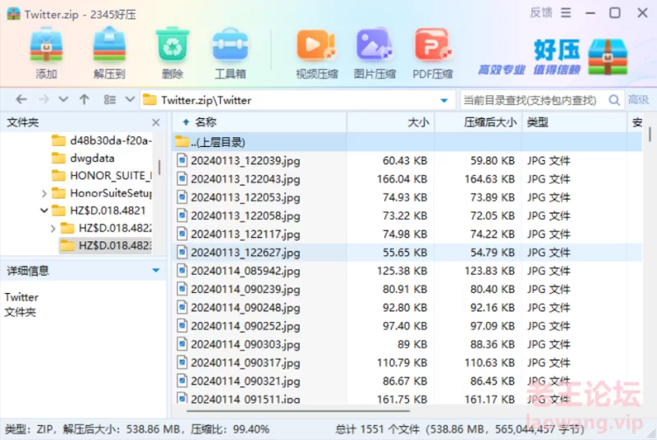Select file 20240114_085942.jpg

tap(407, 271)
